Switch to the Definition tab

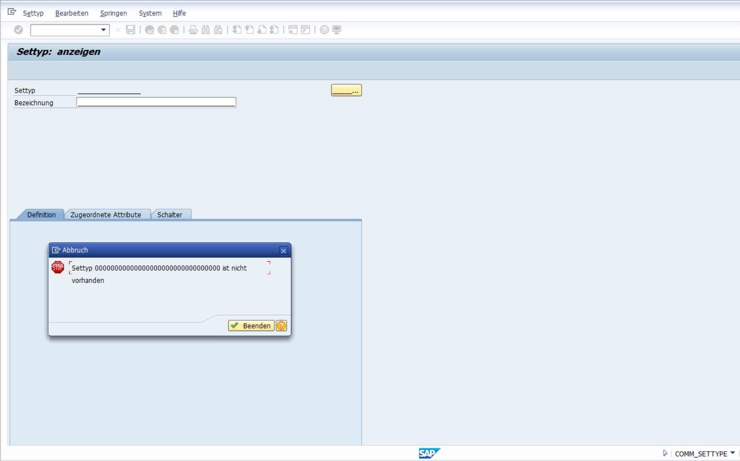[x=41, y=215]
